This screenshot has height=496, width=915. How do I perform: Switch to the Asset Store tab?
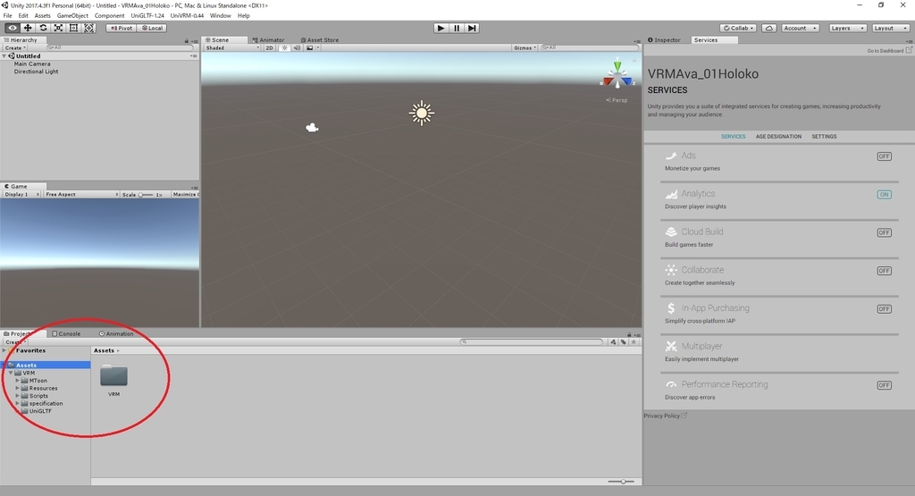[x=319, y=40]
